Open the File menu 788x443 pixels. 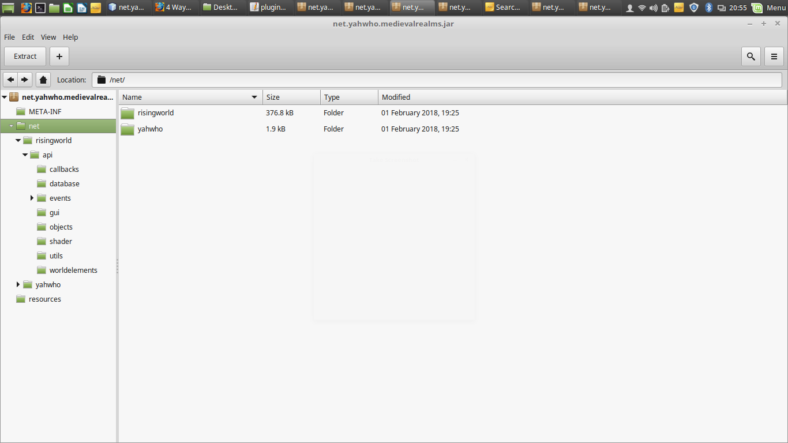click(x=9, y=37)
